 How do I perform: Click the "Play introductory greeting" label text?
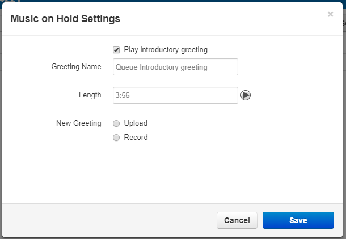pos(166,50)
